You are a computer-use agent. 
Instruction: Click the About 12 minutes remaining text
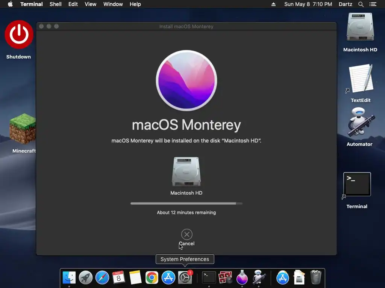pyautogui.click(x=186, y=213)
